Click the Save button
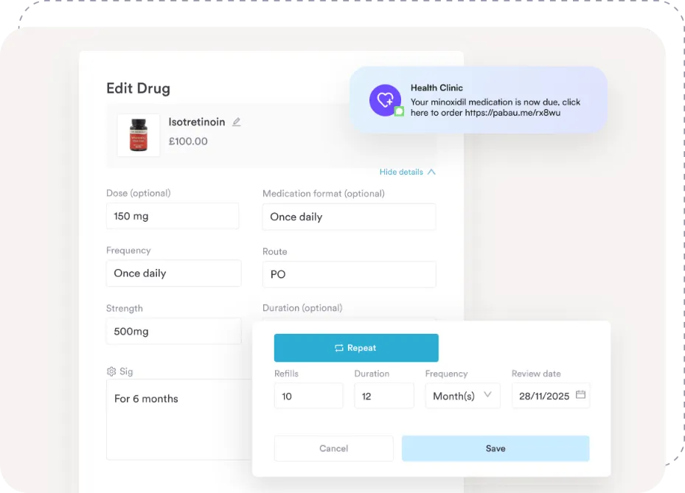The height and width of the screenshot is (493, 685). point(495,448)
